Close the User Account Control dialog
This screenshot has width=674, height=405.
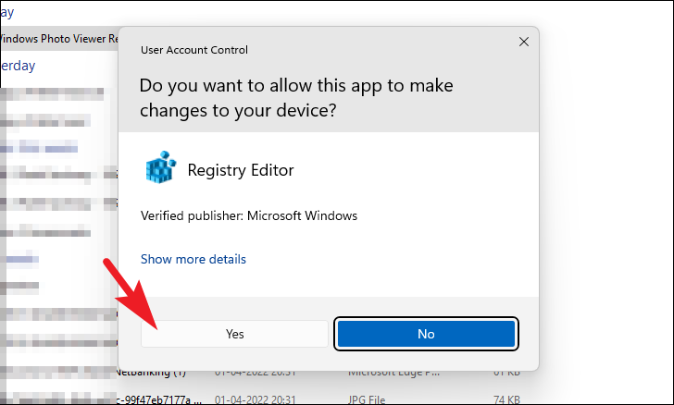(524, 42)
